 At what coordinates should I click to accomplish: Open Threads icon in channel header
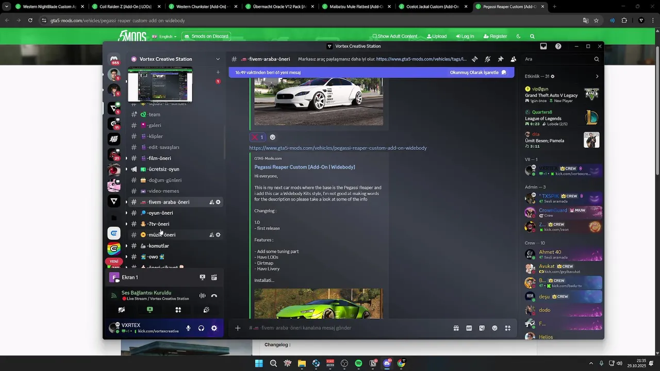click(x=474, y=59)
